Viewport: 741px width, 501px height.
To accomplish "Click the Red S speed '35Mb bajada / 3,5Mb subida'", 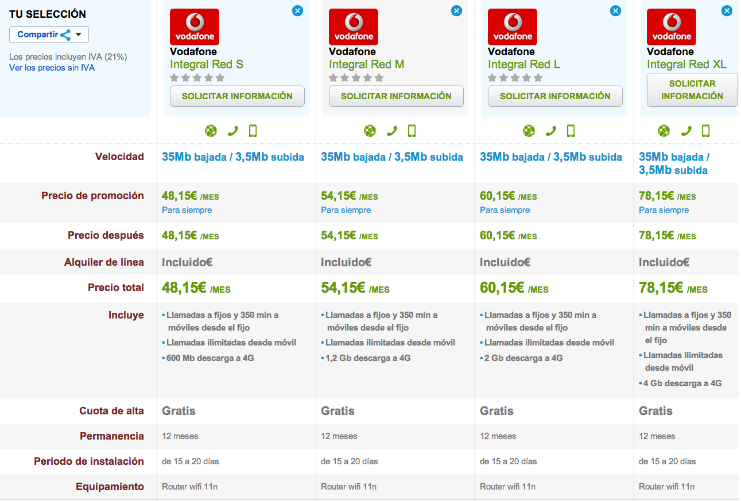I will (x=233, y=157).
